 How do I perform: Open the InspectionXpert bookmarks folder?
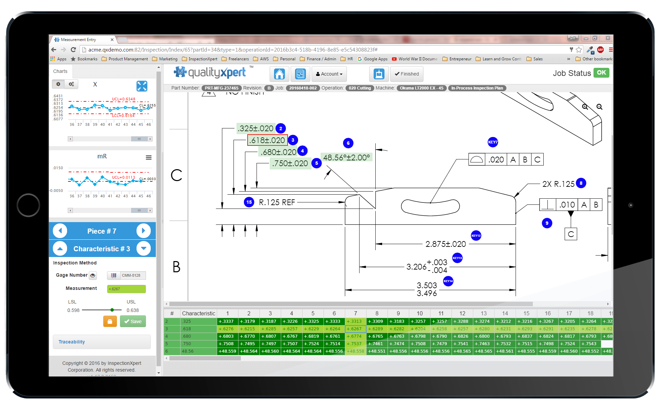200,59
